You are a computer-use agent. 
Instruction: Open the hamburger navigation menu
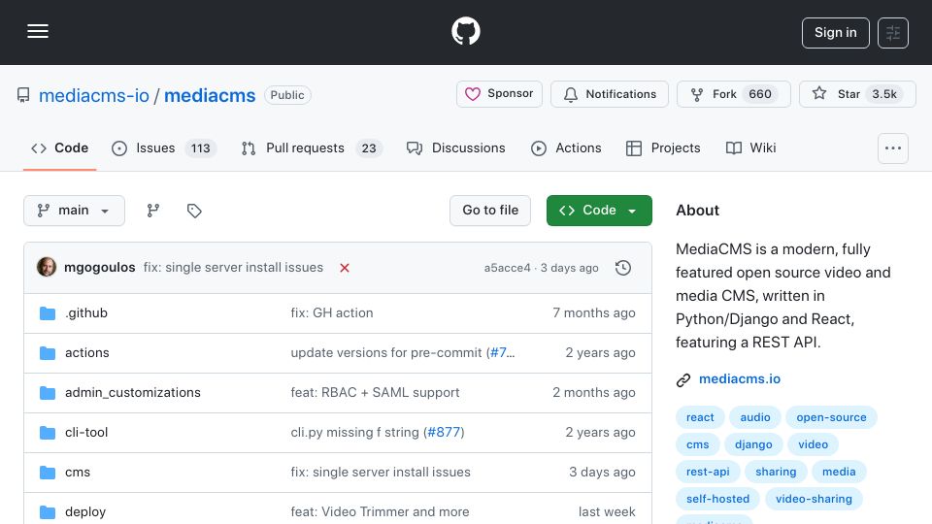[38, 31]
